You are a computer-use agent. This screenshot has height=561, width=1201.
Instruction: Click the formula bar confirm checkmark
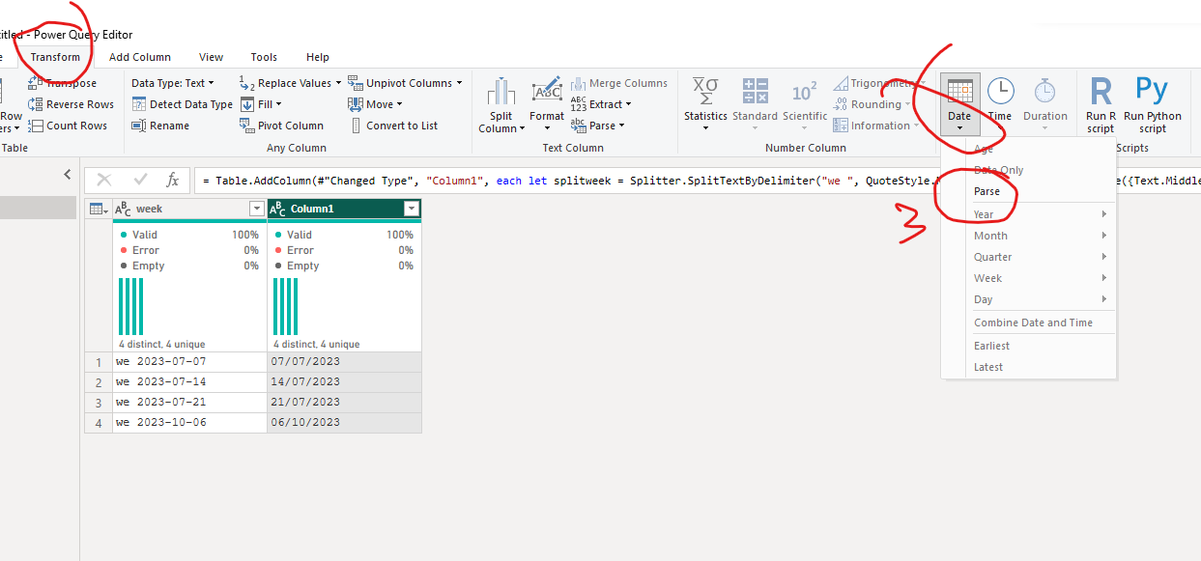coord(140,180)
